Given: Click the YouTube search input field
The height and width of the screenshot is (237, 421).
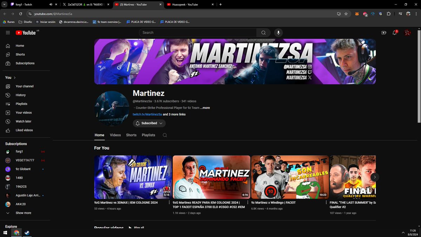Looking at the screenshot, I should [x=198, y=33].
